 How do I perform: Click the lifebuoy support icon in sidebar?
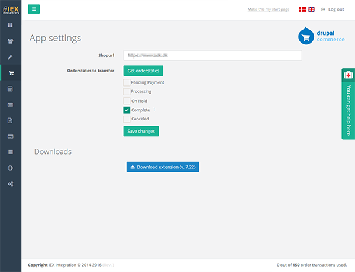pyautogui.click(x=10, y=168)
